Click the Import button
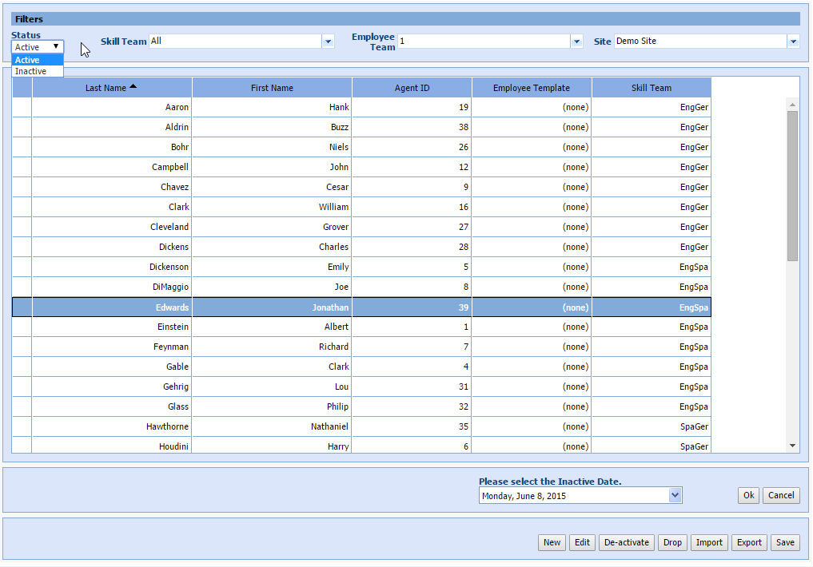Image resolution: width=813 pixels, height=567 pixels. [x=709, y=543]
